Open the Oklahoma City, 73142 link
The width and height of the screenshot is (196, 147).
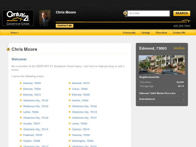[x=36, y=106]
